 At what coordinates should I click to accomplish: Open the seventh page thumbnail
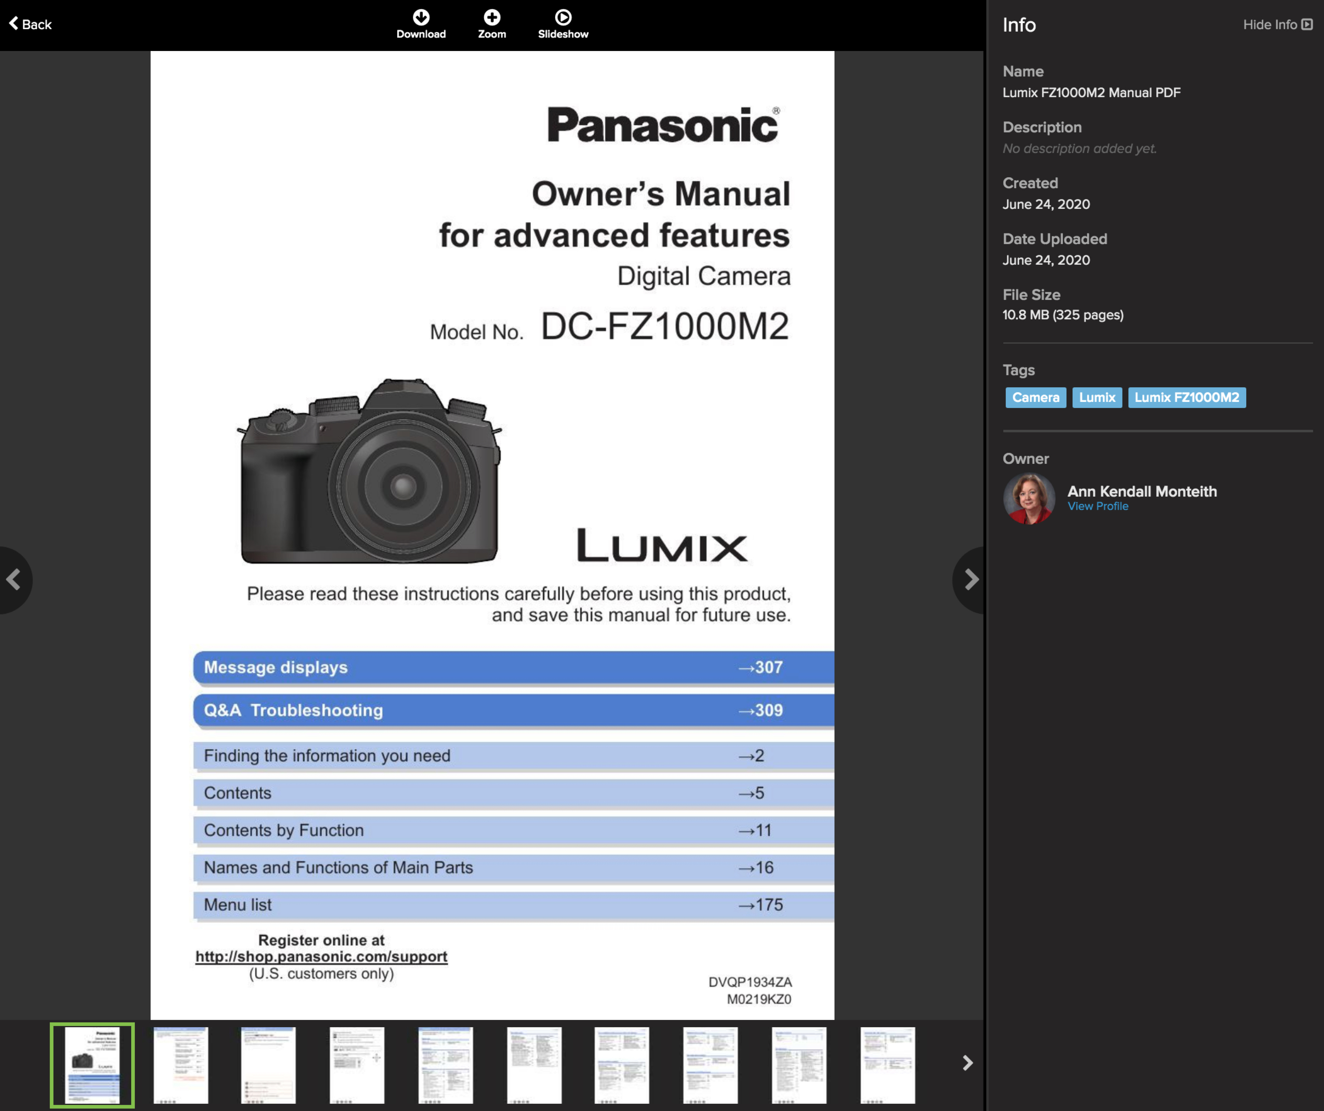tap(622, 1065)
